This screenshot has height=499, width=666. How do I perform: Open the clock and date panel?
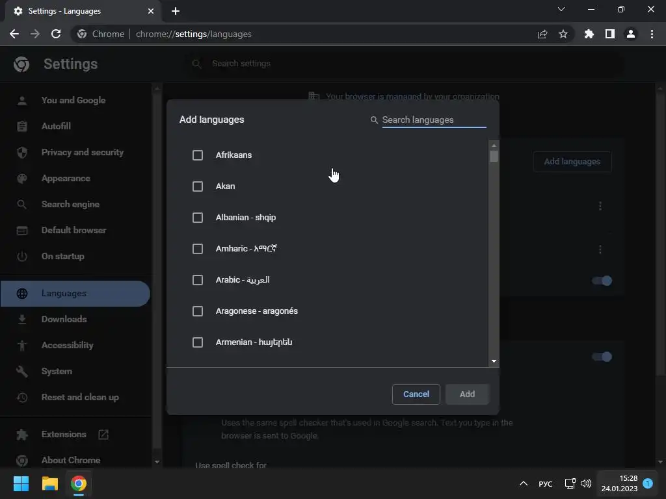tap(619, 483)
